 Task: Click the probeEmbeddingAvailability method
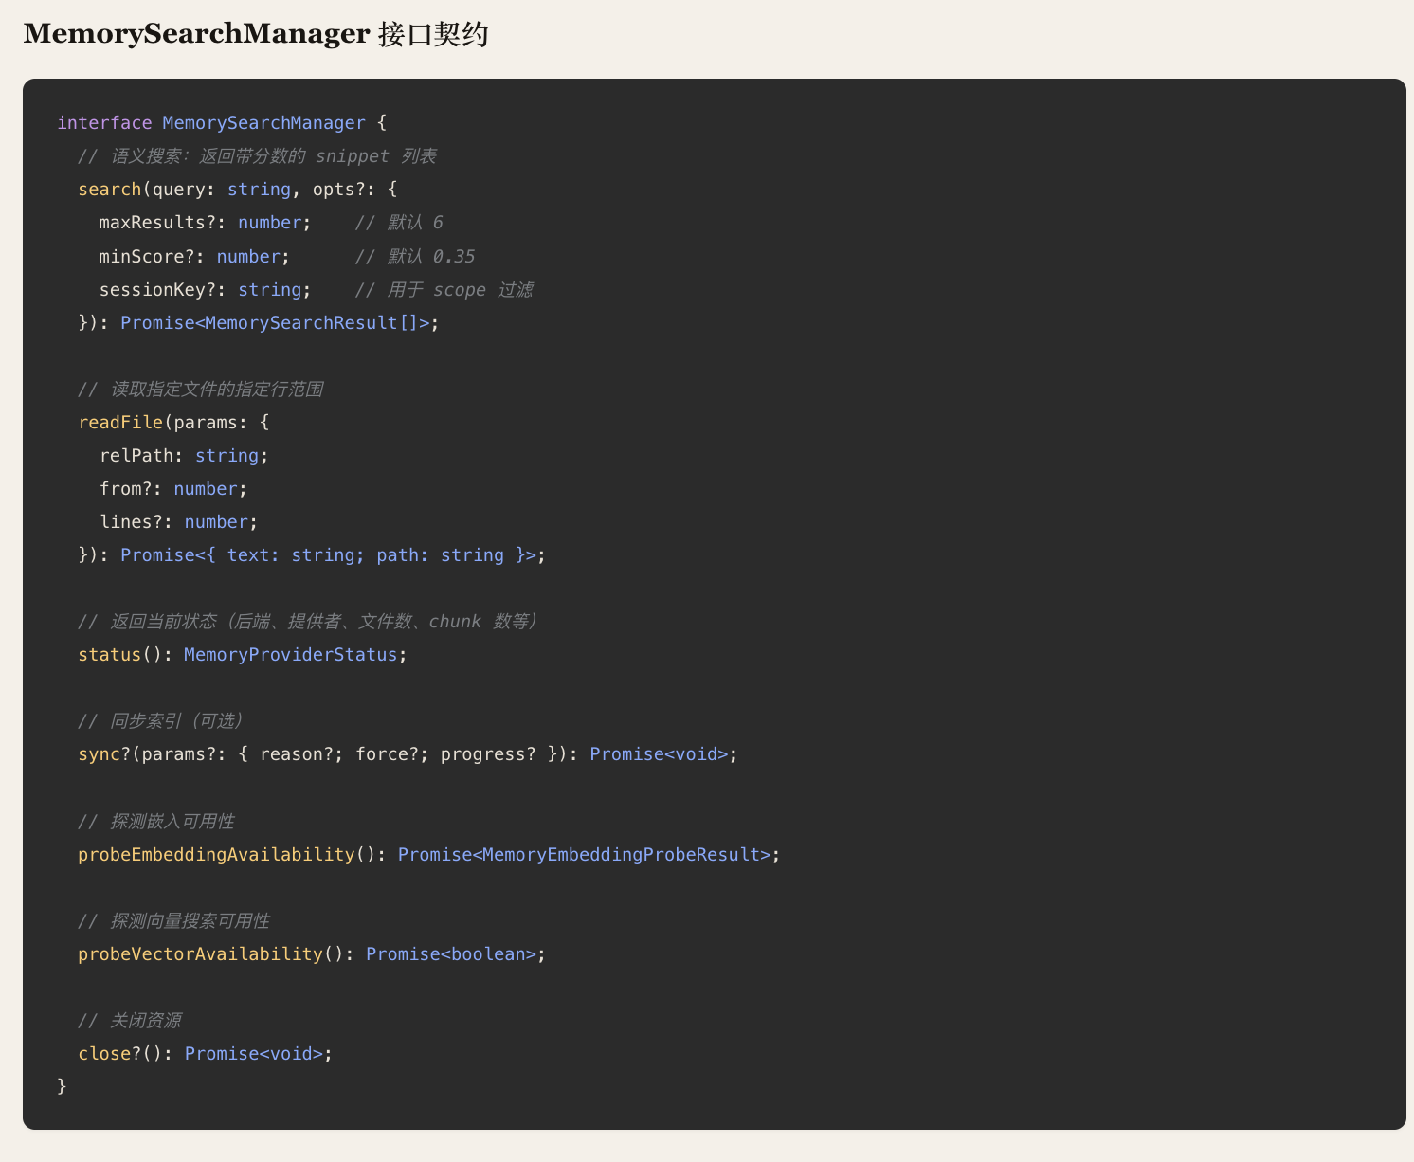tap(216, 855)
